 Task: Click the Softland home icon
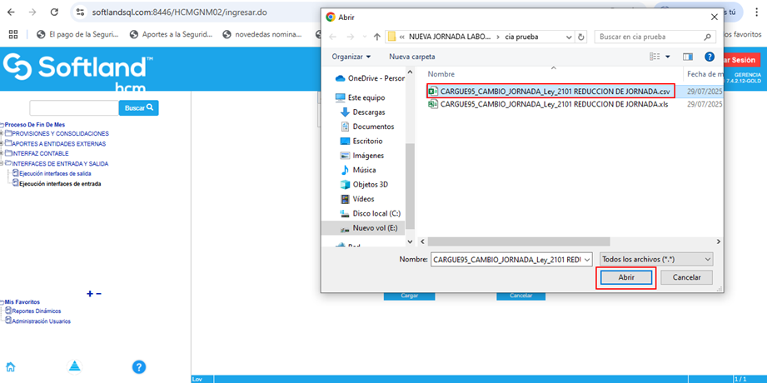(x=11, y=367)
